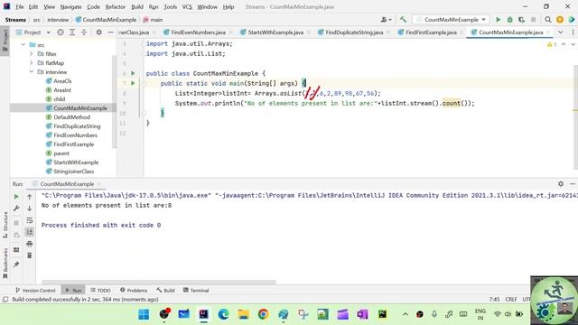
Task: Collapse all in Project panel
Action: [x=84, y=32]
